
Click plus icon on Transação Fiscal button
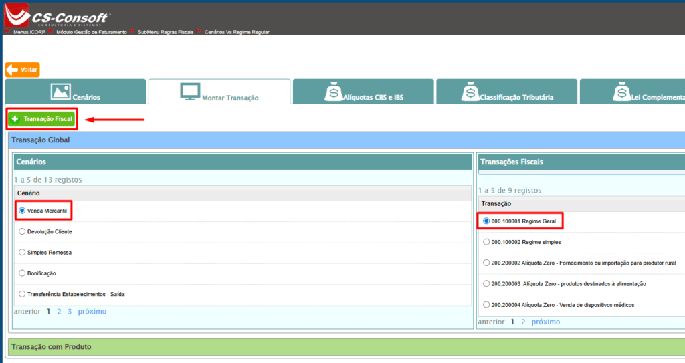pos(15,119)
